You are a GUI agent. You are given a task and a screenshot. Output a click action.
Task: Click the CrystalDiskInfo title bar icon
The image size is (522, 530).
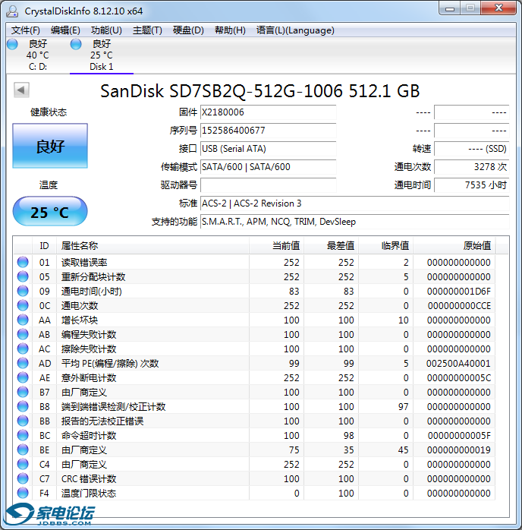[12, 11]
